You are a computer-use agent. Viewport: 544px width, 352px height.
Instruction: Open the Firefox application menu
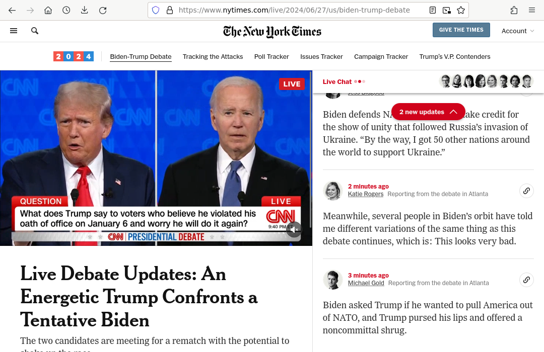(x=532, y=10)
